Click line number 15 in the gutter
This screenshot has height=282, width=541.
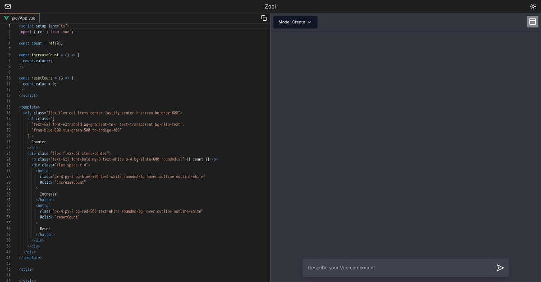coord(9,107)
